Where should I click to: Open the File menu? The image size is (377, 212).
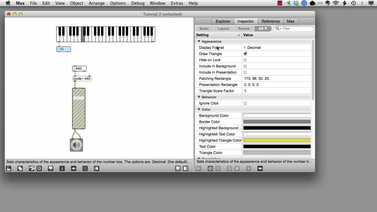(33, 3)
